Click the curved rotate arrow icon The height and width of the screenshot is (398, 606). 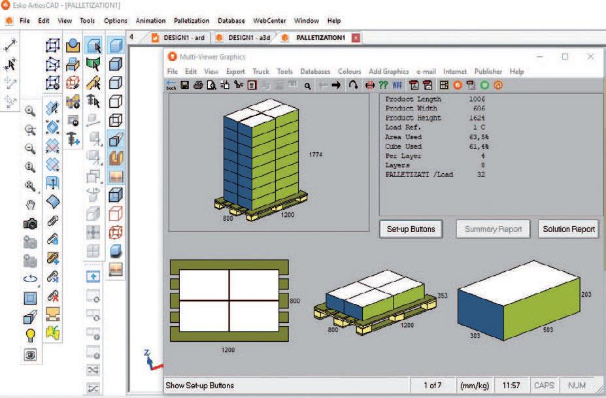(353, 85)
